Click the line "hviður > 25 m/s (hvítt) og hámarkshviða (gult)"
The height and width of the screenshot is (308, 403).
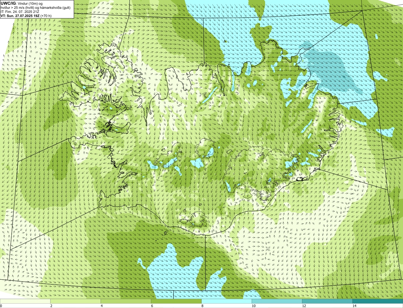pyautogui.click(x=36, y=7)
